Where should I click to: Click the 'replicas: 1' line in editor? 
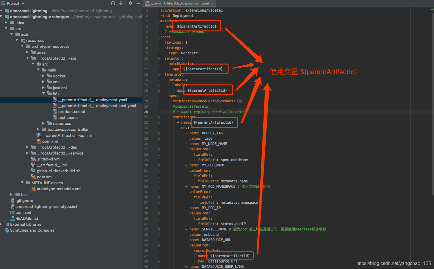(176, 42)
